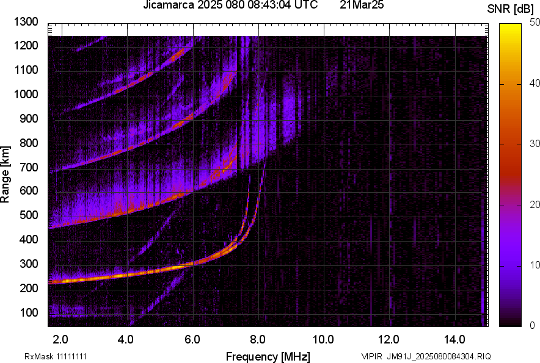Click the colorbar tick label '40'
Viewport: 540px width, 363px height.
(535, 83)
